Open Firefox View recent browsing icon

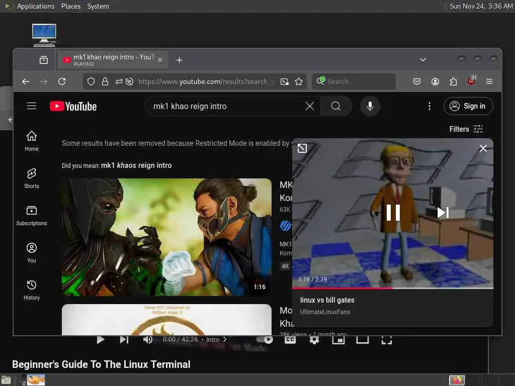click(x=44, y=60)
